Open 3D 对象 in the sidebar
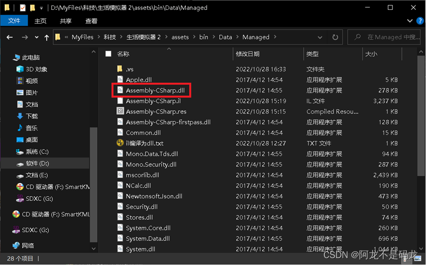This screenshot has height=265, width=426. (x=32, y=69)
